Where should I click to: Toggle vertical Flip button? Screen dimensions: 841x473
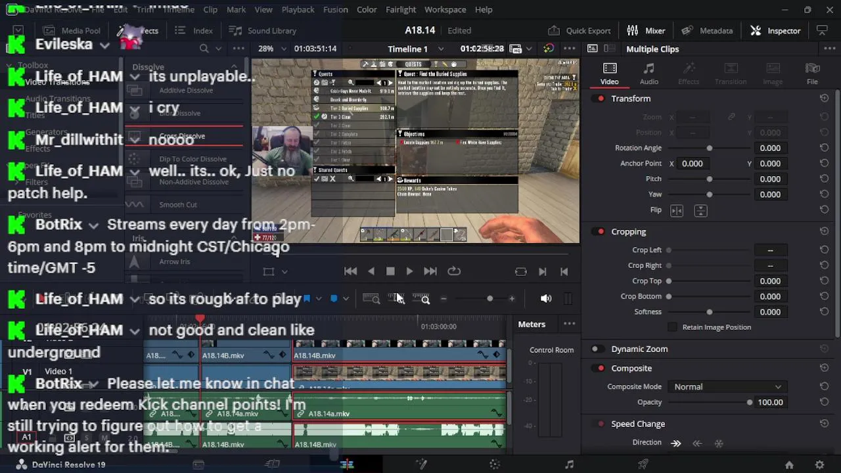tap(700, 210)
